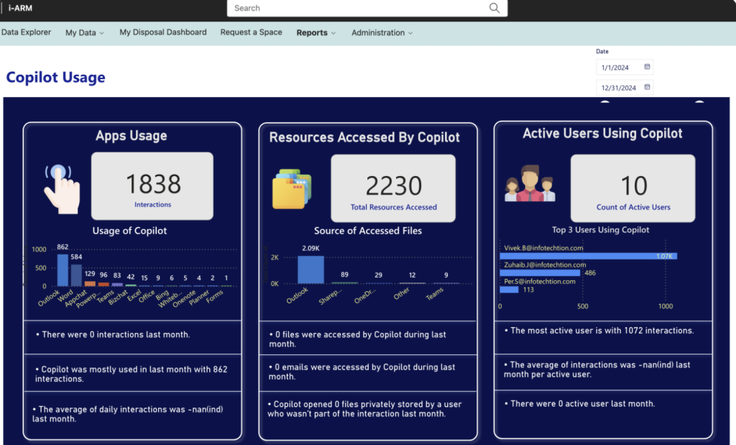Click the Copilot Usage page heading
Viewport: 736px width, 445px height.
[x=55, y=77]
